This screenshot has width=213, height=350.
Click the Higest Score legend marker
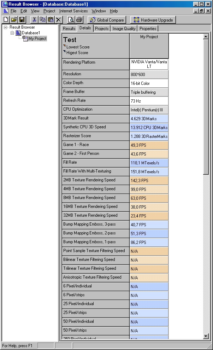[64, 52]
